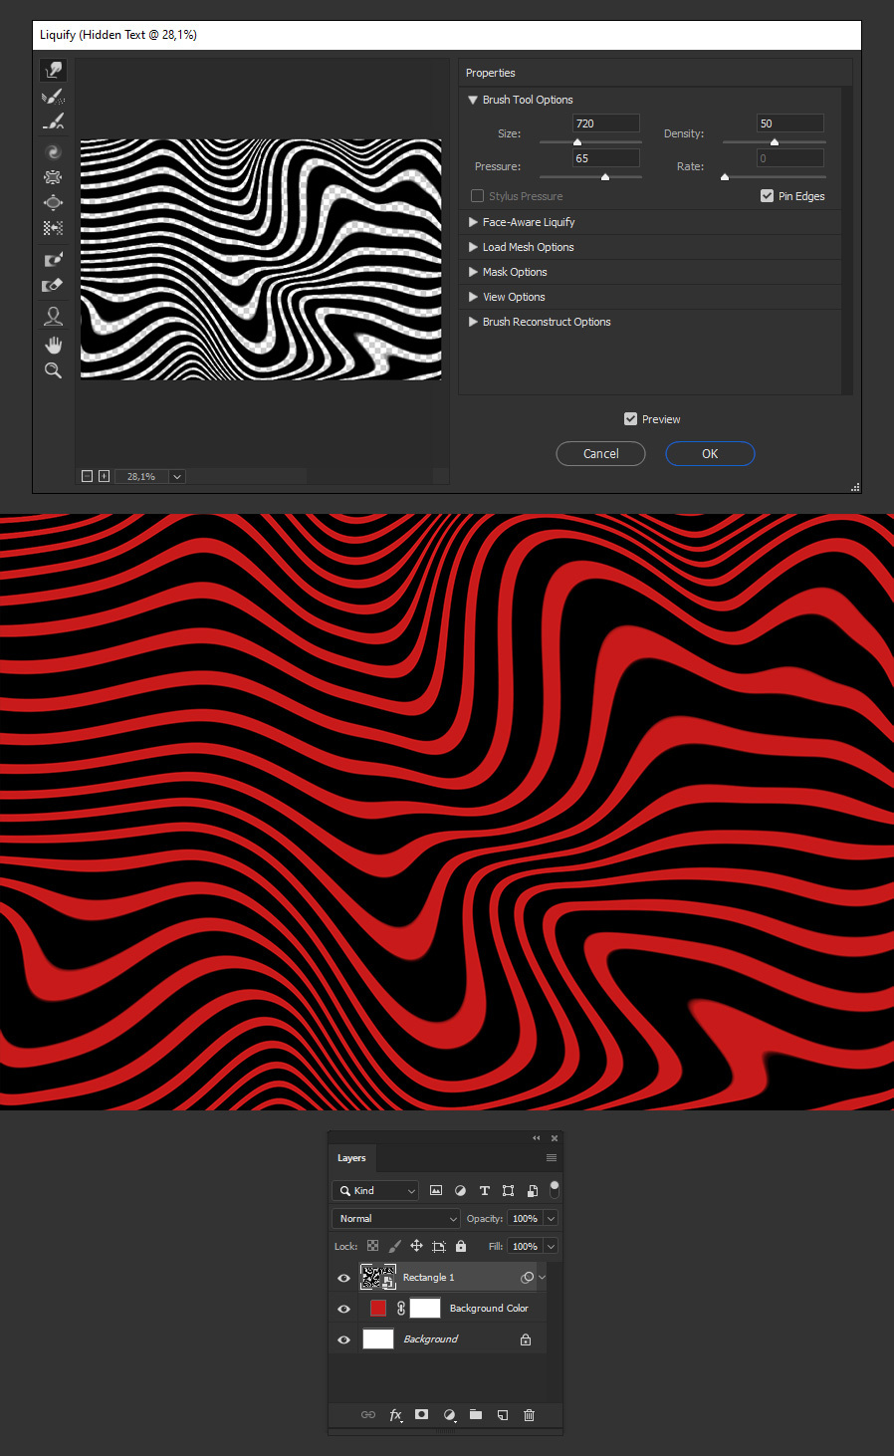Screen dimensions: 894x1456
Task: Expand Brush Reconstruct Options section
Action: (473, 322)
